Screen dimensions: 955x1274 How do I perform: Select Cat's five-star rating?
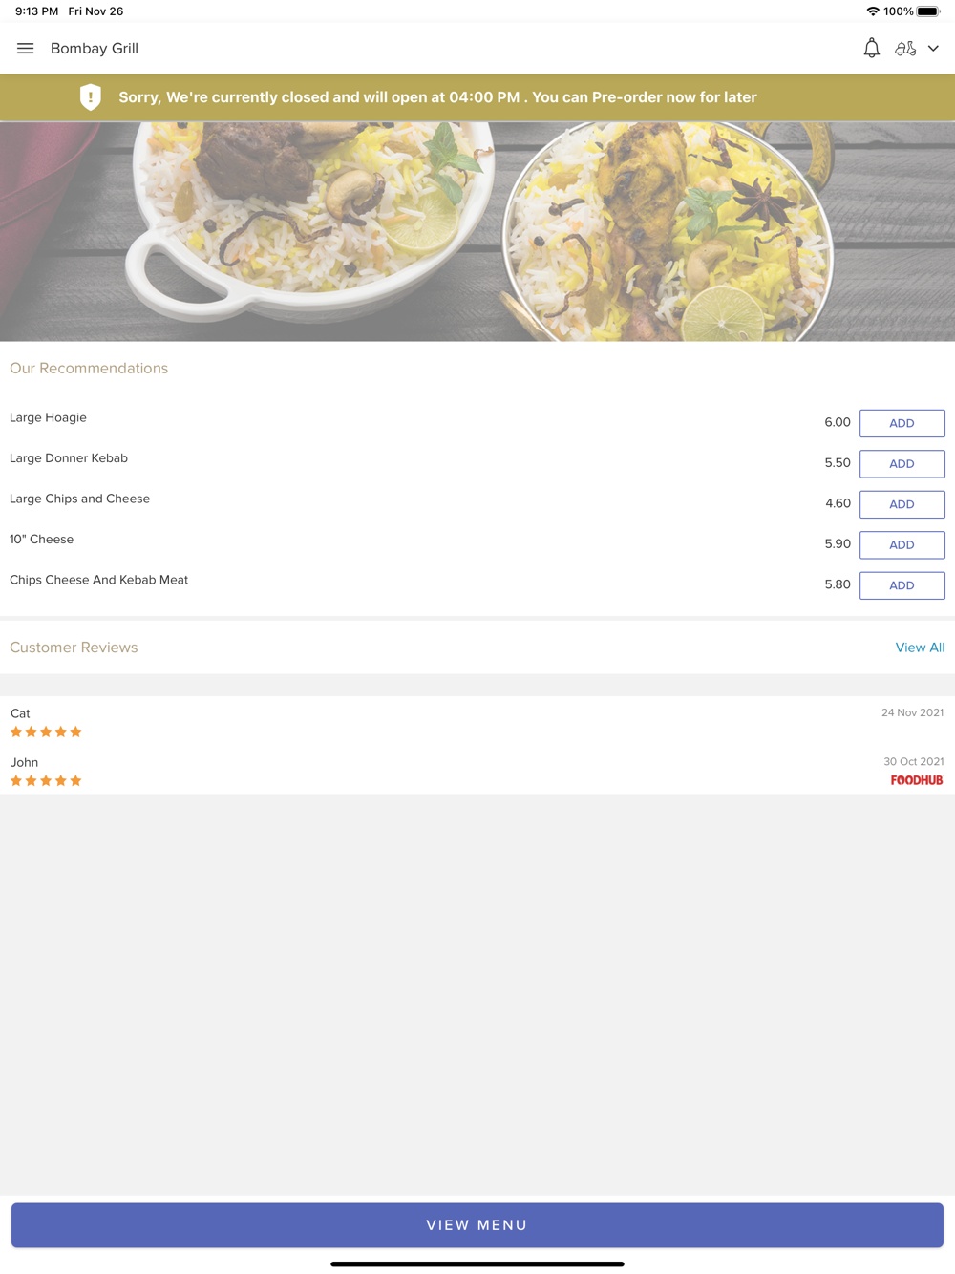(x=46, y=733)
